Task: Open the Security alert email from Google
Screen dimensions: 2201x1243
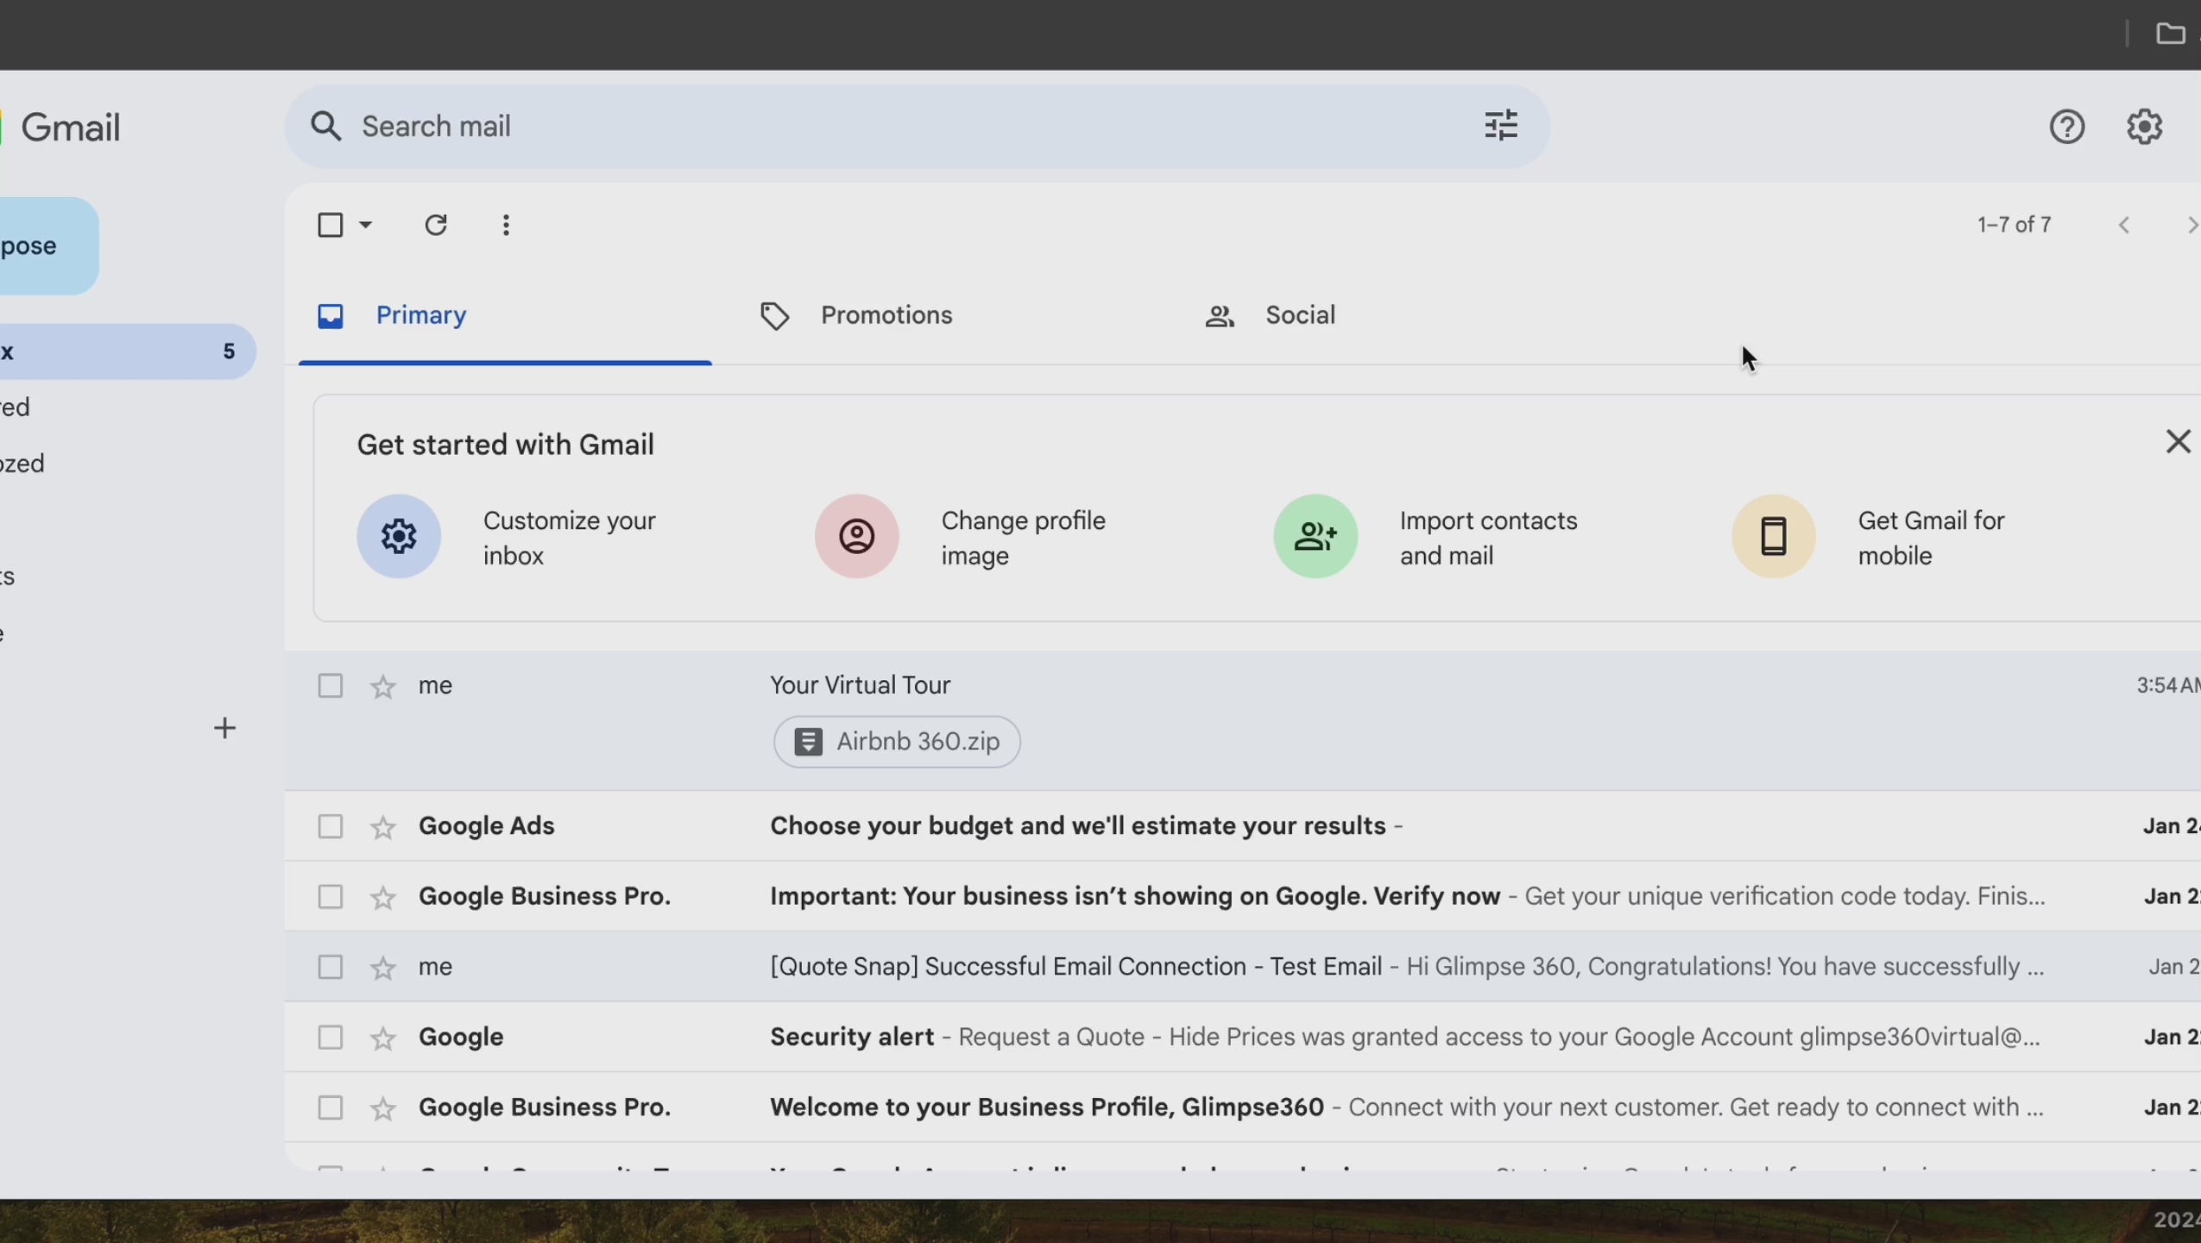Action: [1243, 1038]
